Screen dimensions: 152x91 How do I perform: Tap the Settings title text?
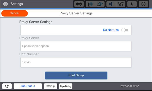tap(17, 4)
